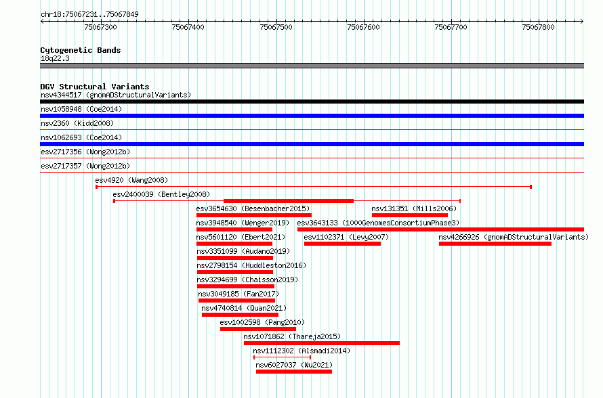The width and height of the screenshot is (603, 398).
Task: Click the red bar under esv3654630 (Besenbacher2015)
Action: 254,215
